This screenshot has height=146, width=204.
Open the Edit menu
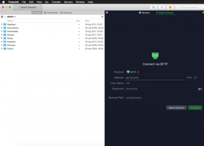(x=31, y=2)
